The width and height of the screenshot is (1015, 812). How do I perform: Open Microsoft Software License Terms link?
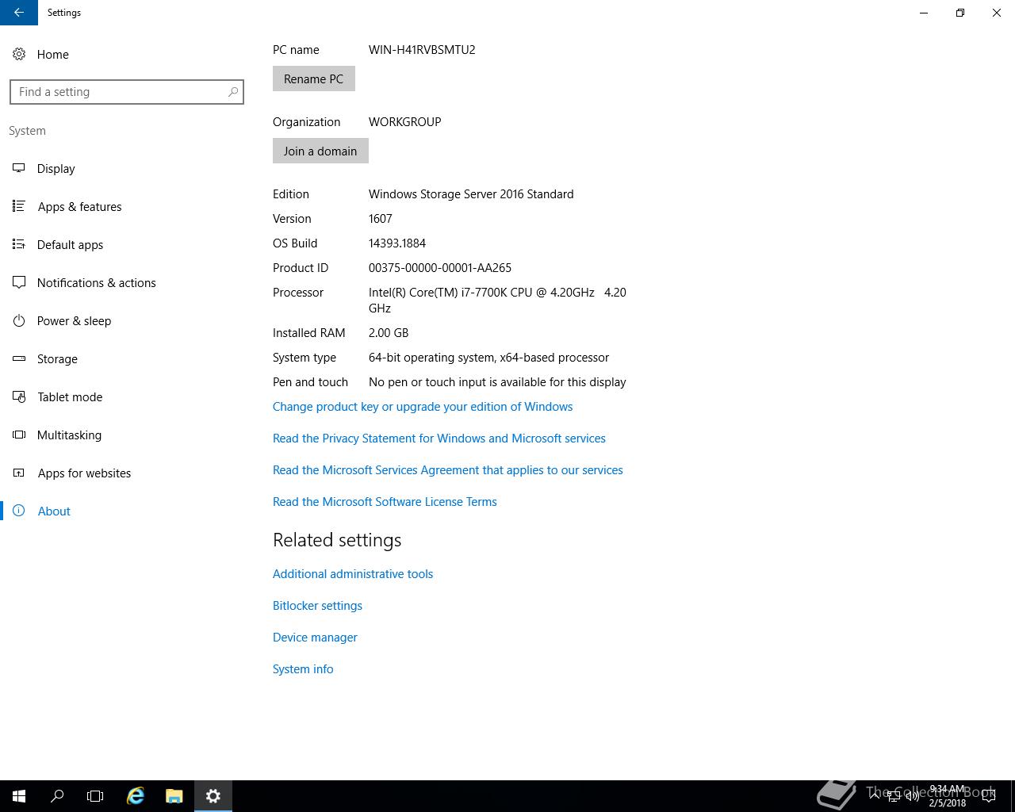tap(385, 502)
